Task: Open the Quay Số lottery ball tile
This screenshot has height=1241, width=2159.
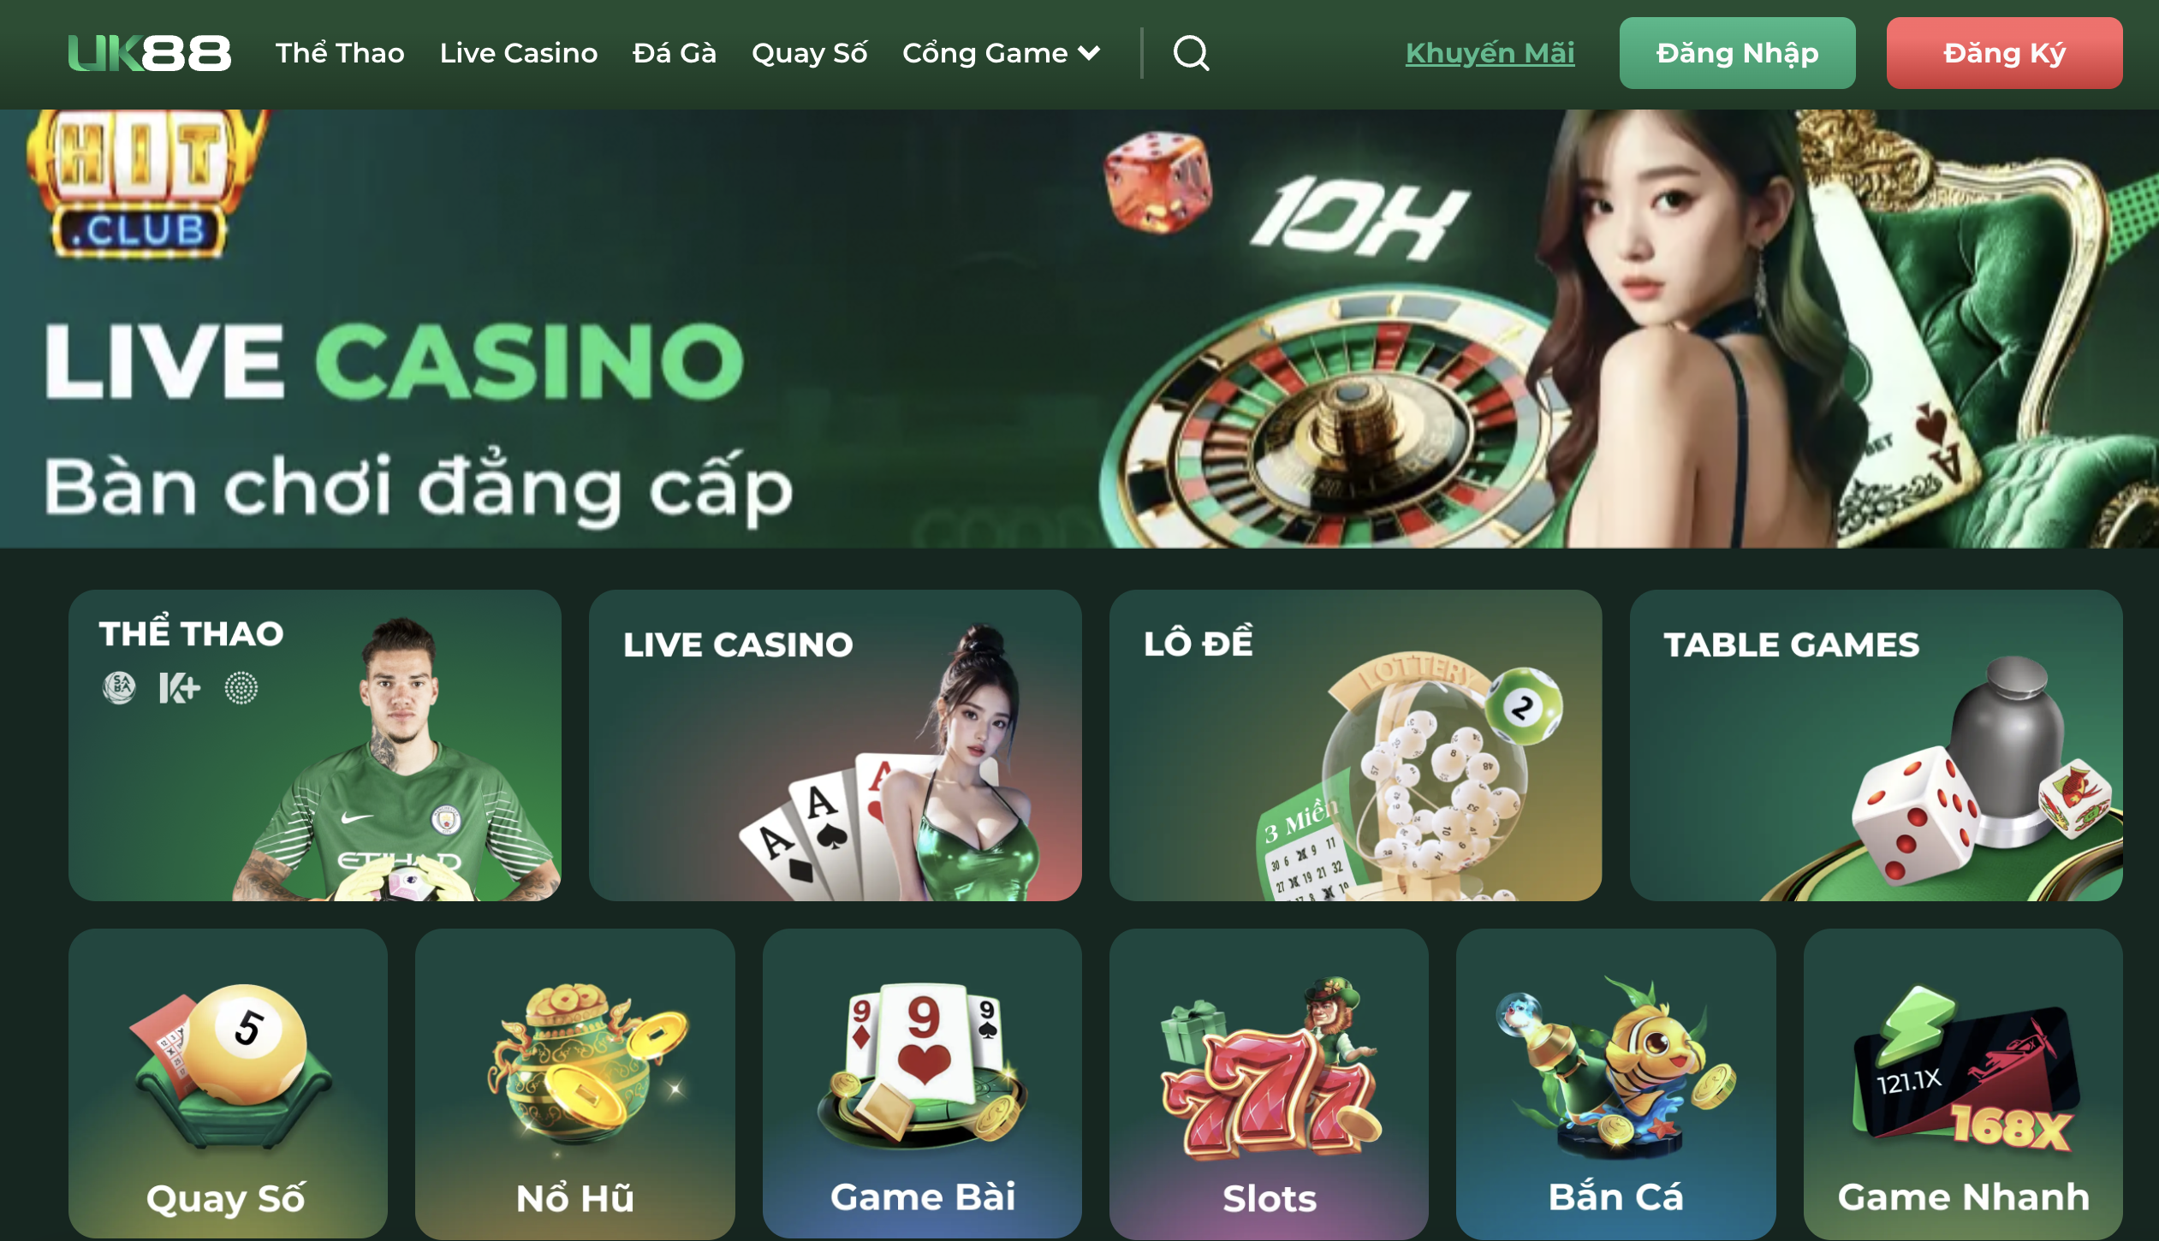Action: pos(228,1084)
